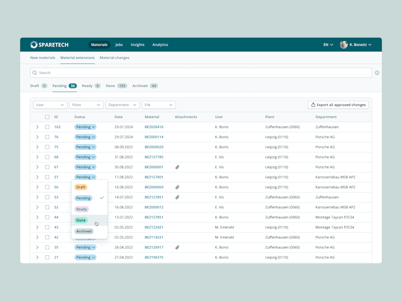Open the User filter dropdown
The image size is (402, 301).
[50, 105]
